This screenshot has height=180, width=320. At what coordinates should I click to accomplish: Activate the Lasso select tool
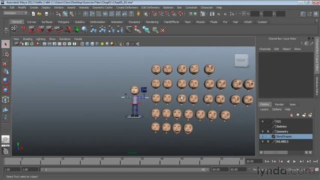(x=5, y=54)
